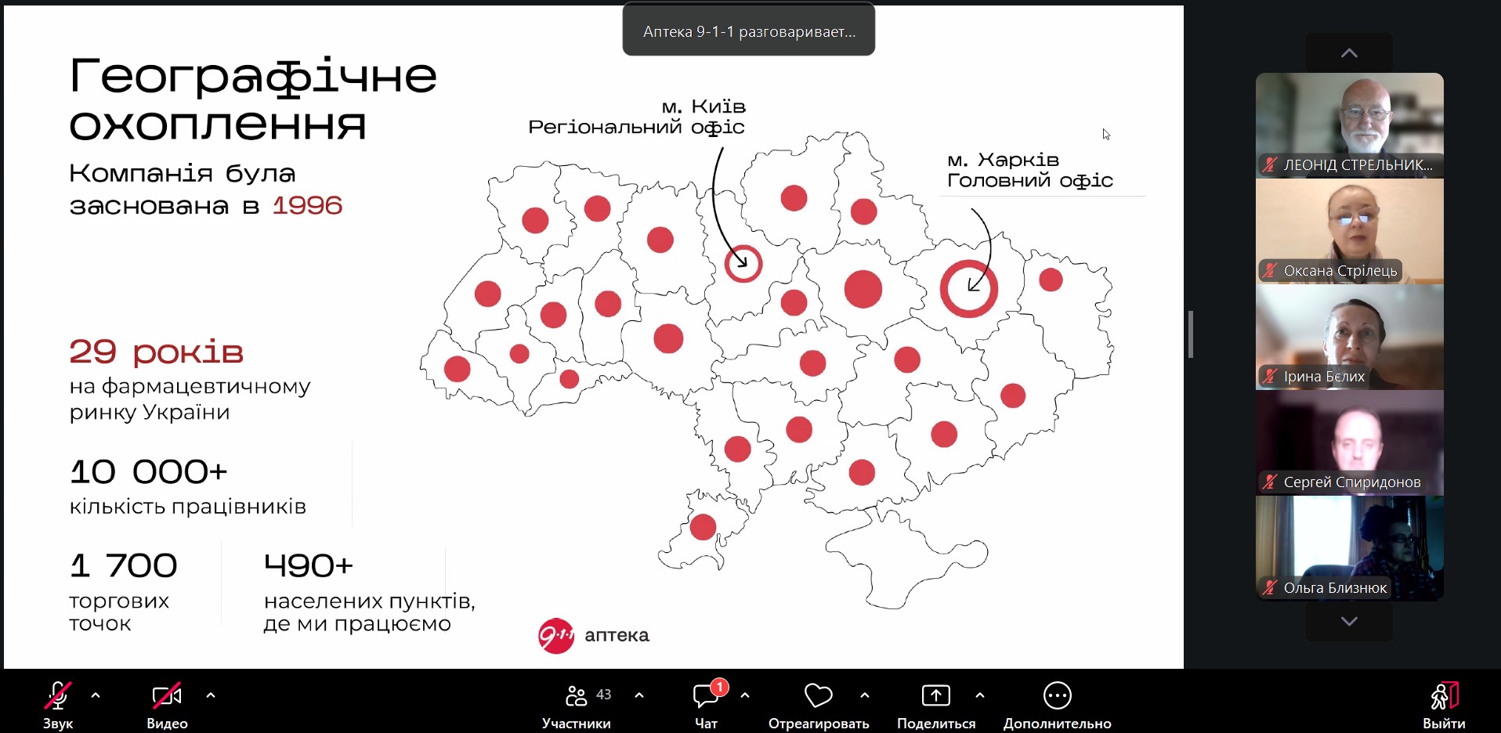
Task: Click the name label Сергей Спиридонов
Action: [x=1352, y=482]
